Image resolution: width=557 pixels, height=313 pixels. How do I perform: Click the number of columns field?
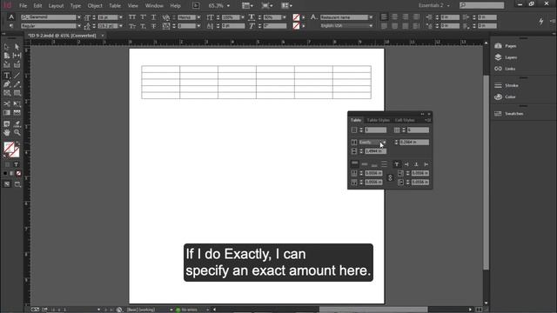point(418,130)
